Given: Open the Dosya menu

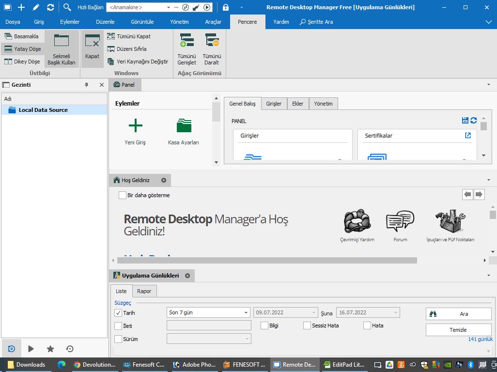Looking at the screenshot, I should click(x=13, y=22).
